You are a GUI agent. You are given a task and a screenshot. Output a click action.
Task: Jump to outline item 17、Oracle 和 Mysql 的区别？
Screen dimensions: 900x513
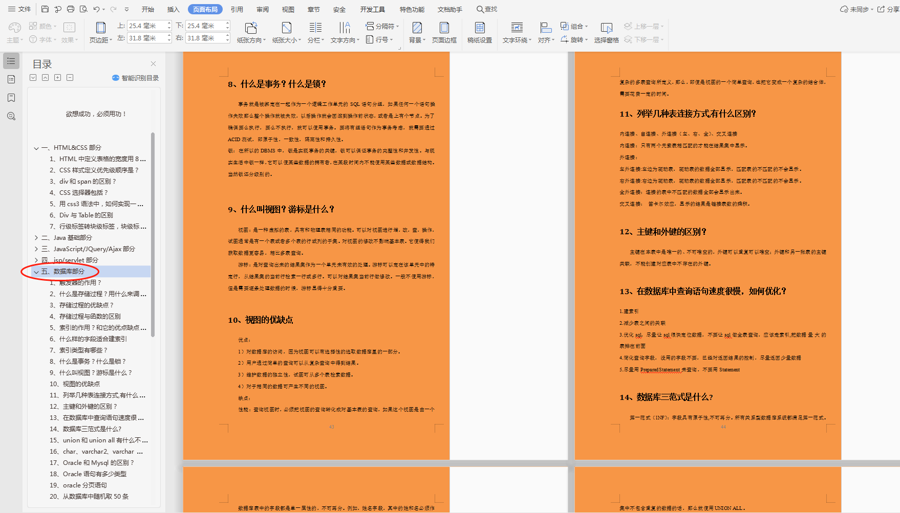coord(92,462)
